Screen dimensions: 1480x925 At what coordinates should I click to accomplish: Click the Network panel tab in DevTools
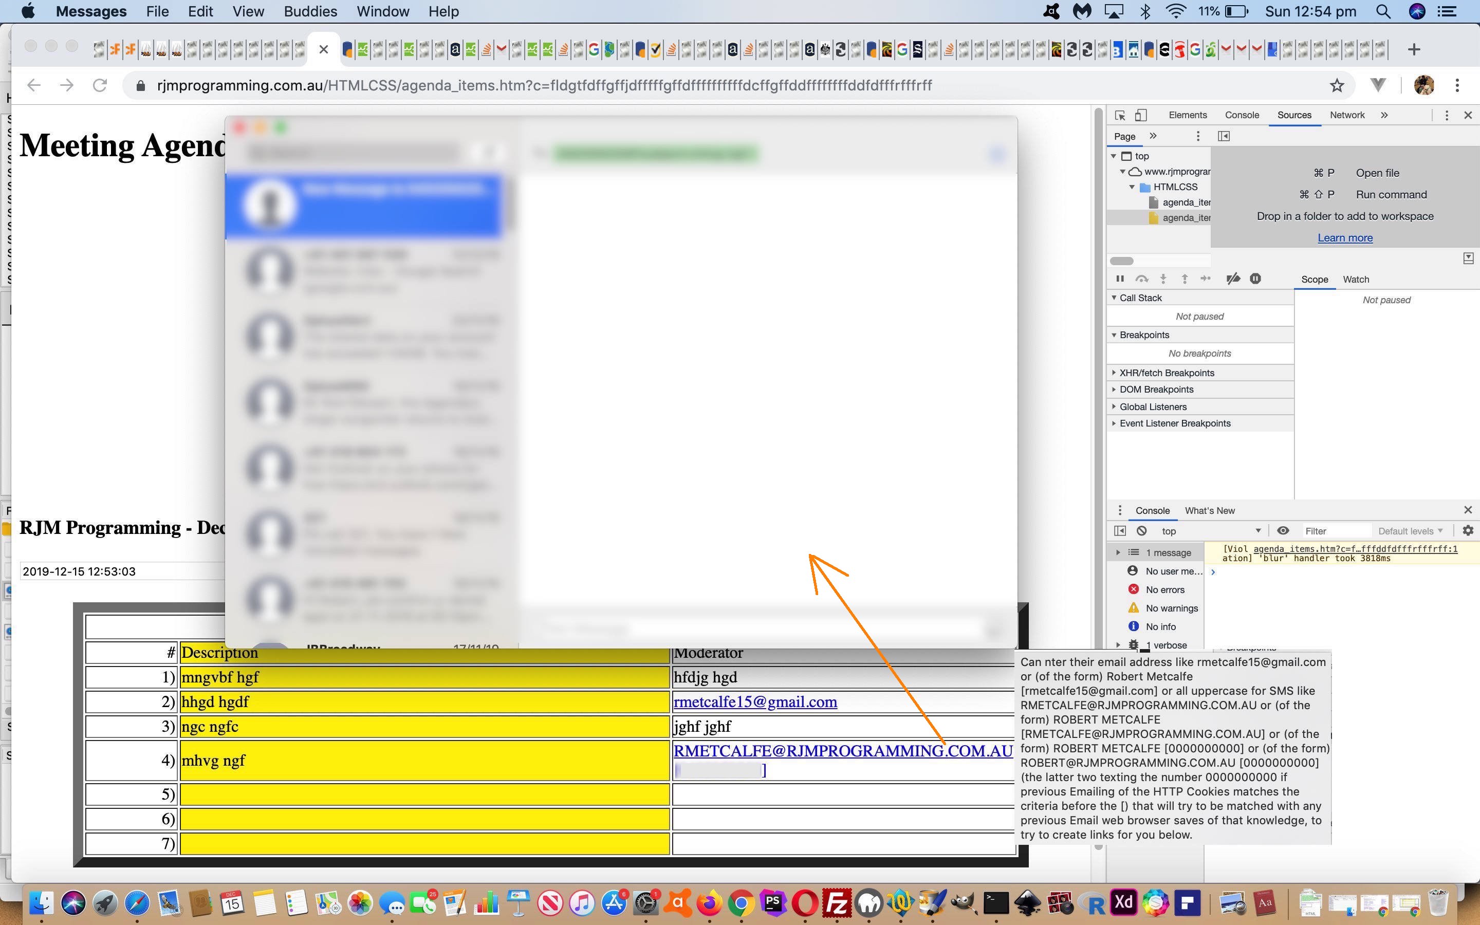pyautogui.click(x=1348, y=115)
